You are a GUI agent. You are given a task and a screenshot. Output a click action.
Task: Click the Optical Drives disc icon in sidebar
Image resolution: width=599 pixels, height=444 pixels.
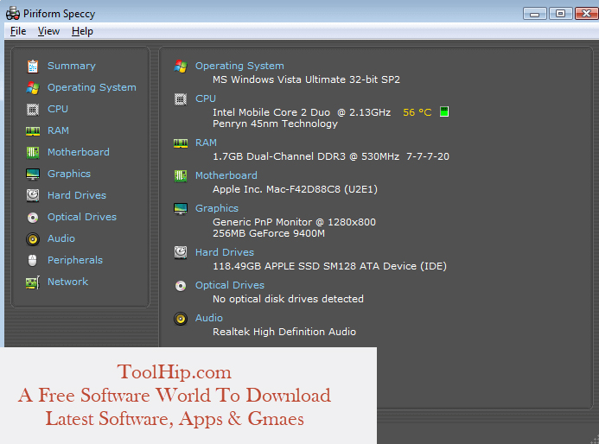click(33, 218)
